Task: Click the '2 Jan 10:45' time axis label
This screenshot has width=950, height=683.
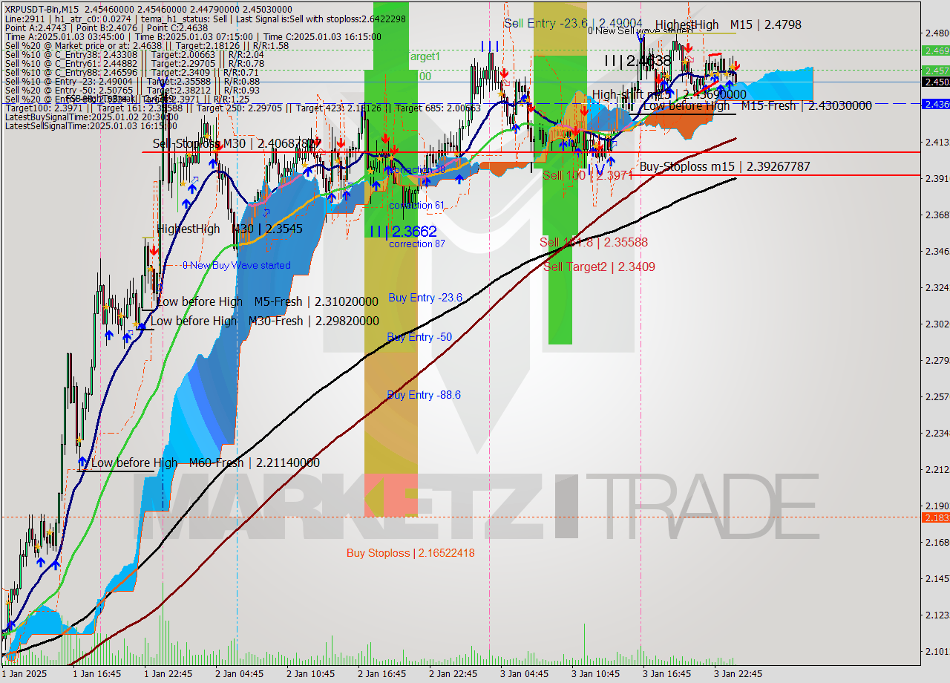Action: [x=311, y=674]
